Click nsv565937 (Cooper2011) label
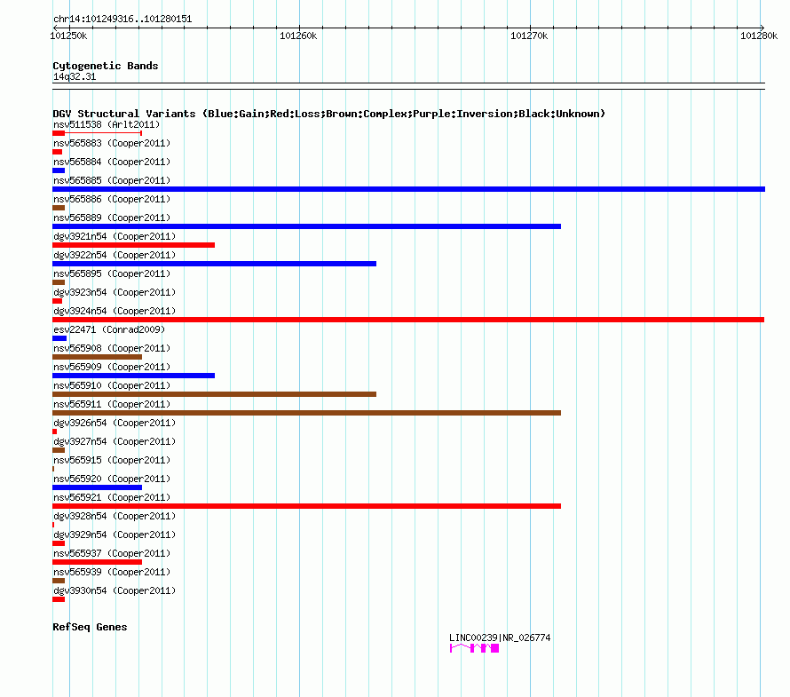 click(x=112, y=553)
